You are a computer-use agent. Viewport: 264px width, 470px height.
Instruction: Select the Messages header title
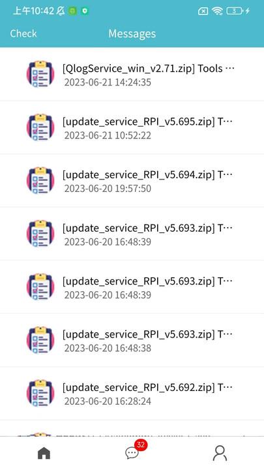click(x=132, y=33)
